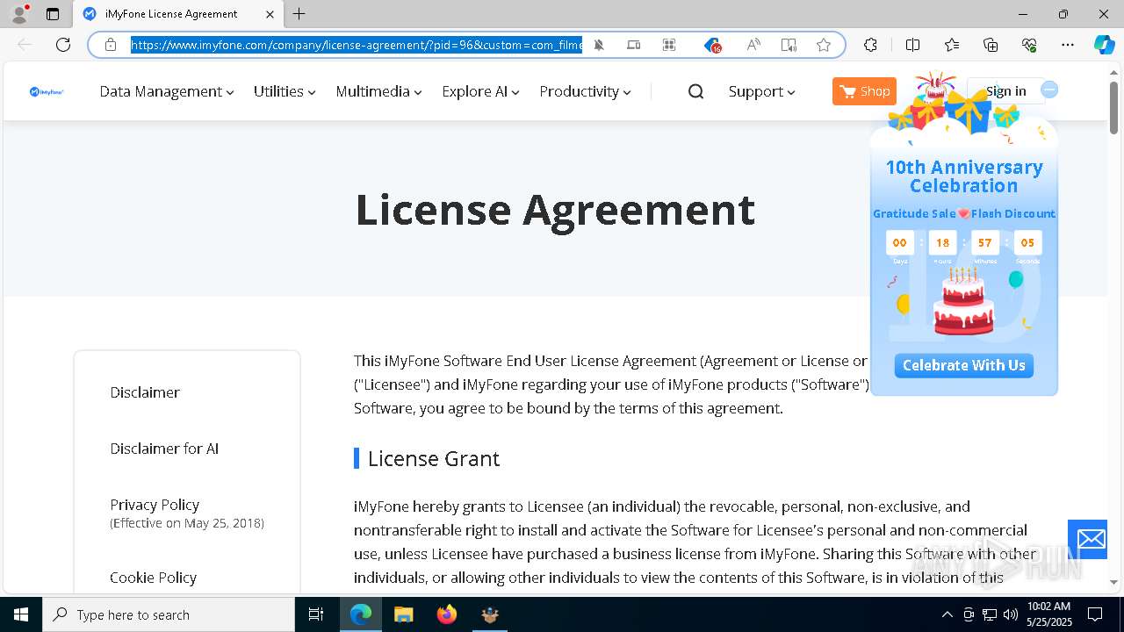Open browser profile icon
The width and height of the screenshot is (1124, 632).
(x=19, y=14)
